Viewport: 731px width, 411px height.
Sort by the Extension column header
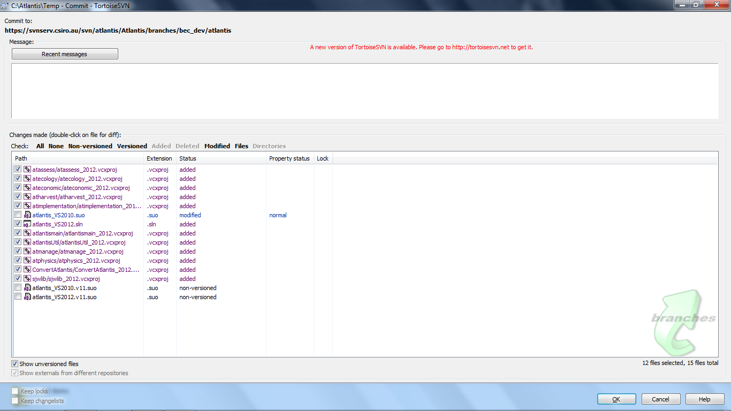(x=159, y=158)
